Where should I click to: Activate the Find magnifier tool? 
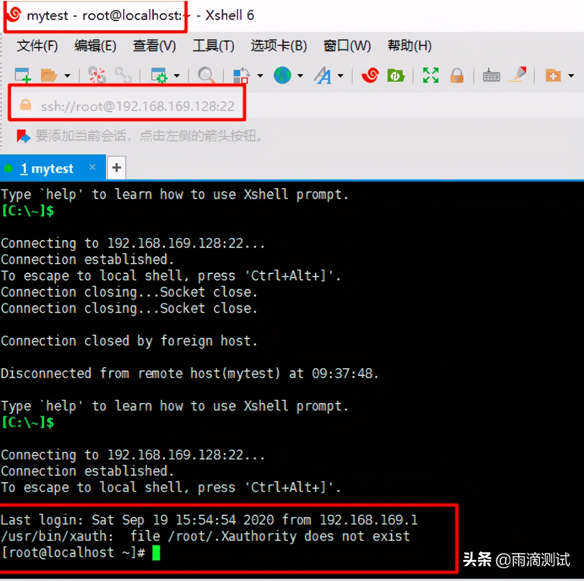pos(205,75)
